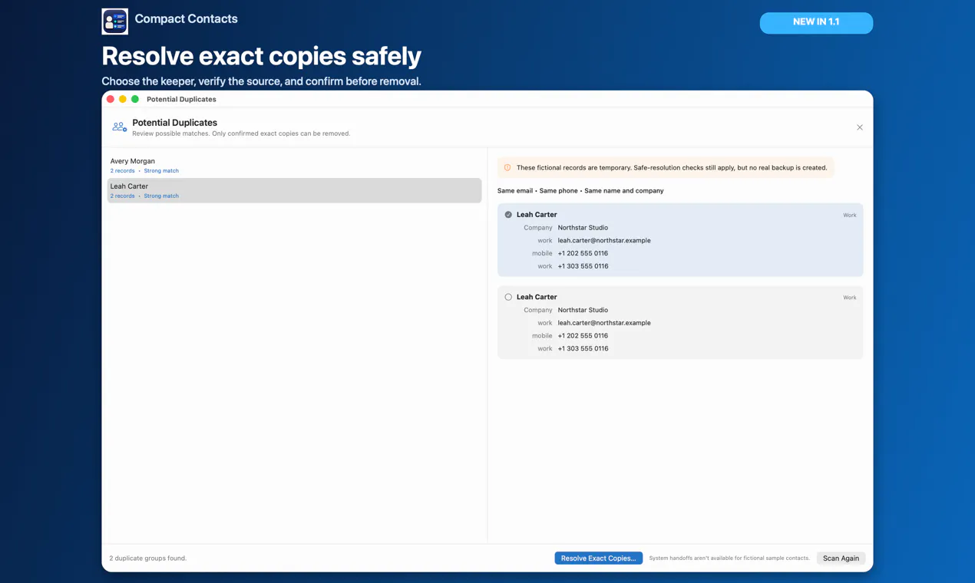The image size is (975, 583).
Task: Click the Scan Again button
Action: pyautogui.click(x=841, y=558)
